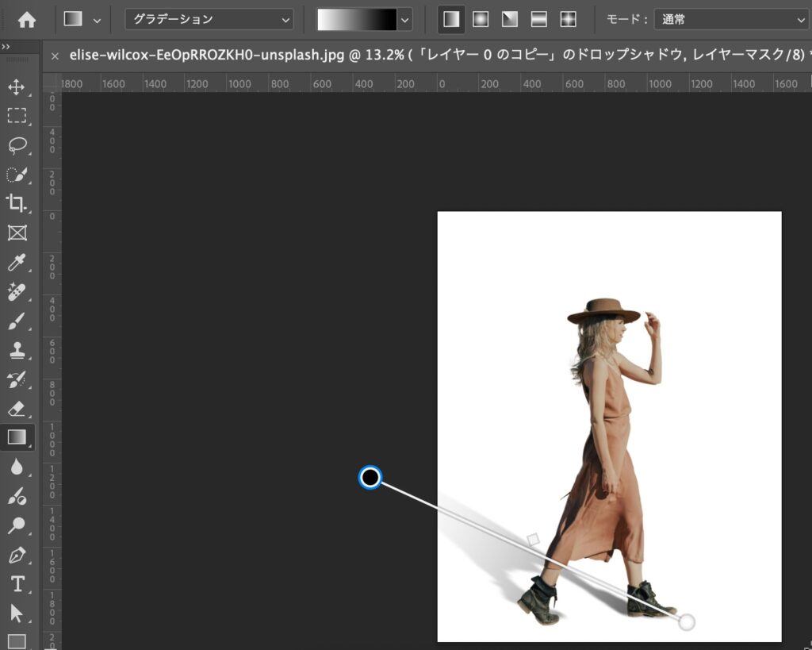The width and height of the screenshot is (812, 650).
Task: Enable radial gradient style
Action: (481, 20)
